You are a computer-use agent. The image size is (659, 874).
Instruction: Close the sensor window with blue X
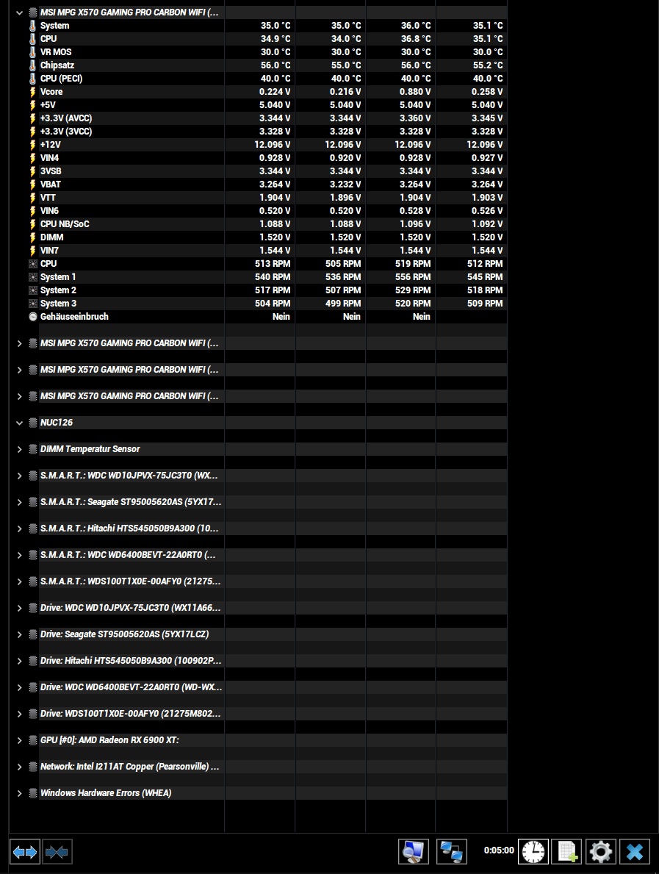pos(635,852)
